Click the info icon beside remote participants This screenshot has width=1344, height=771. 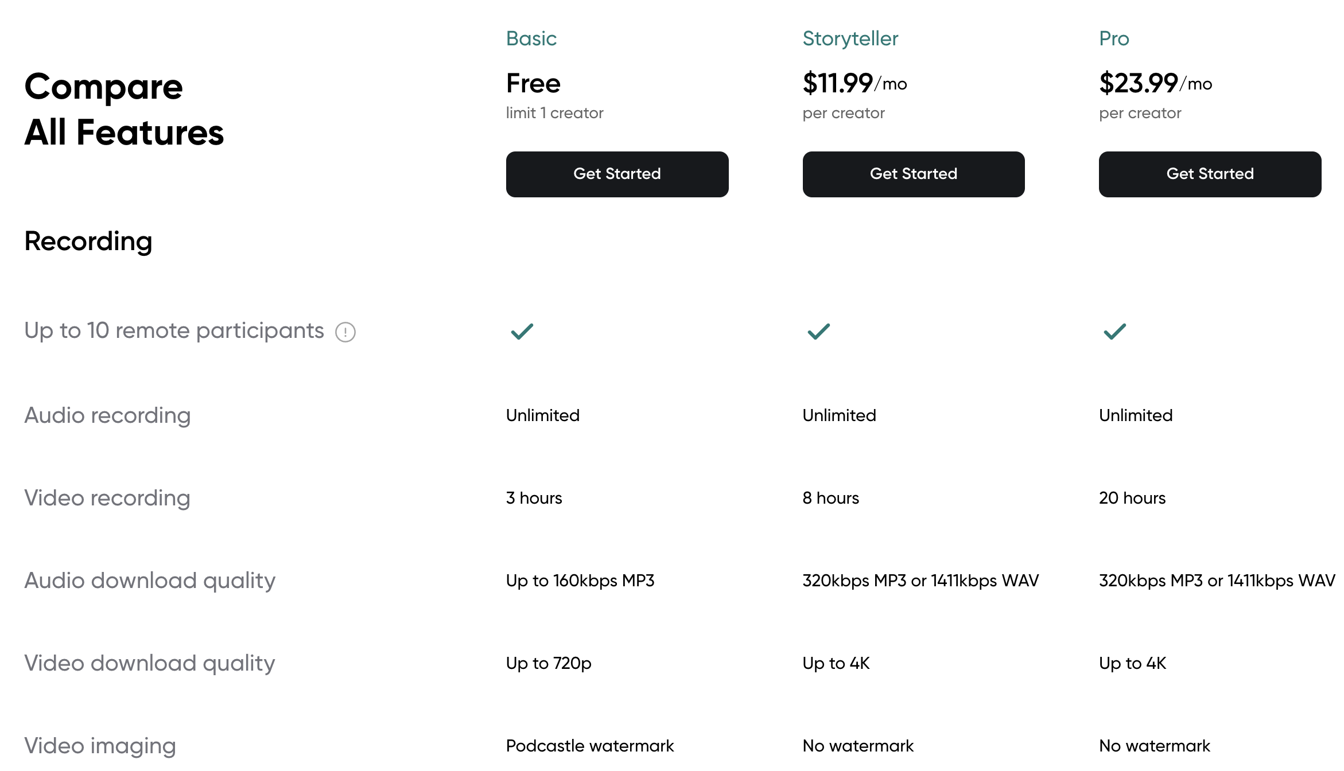coord(345,332)
